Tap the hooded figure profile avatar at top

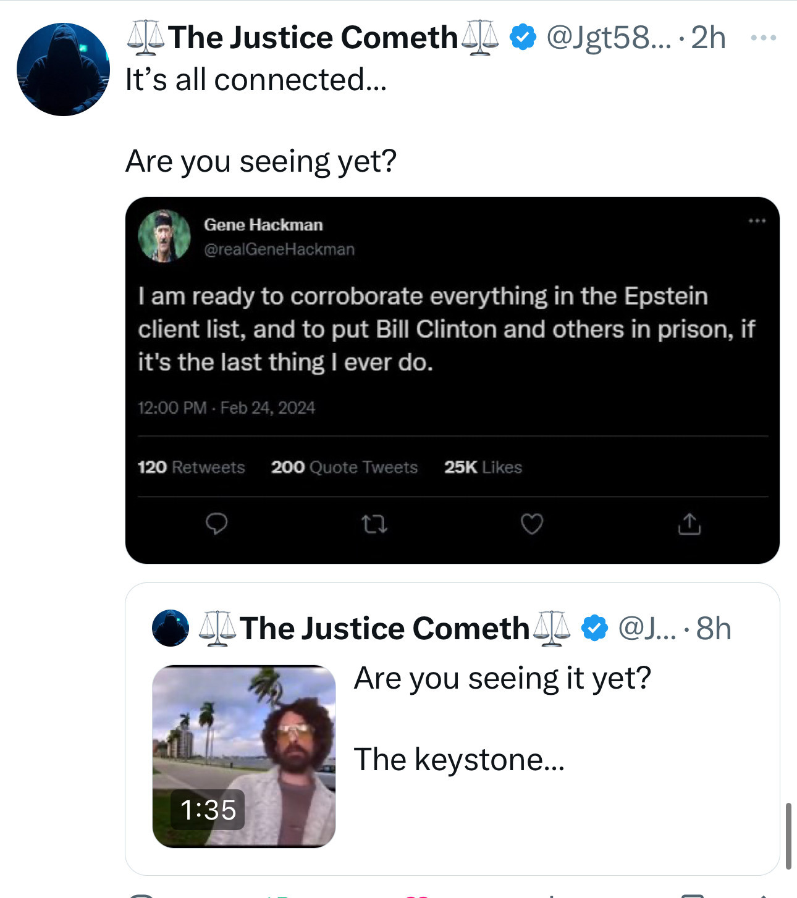63,69
